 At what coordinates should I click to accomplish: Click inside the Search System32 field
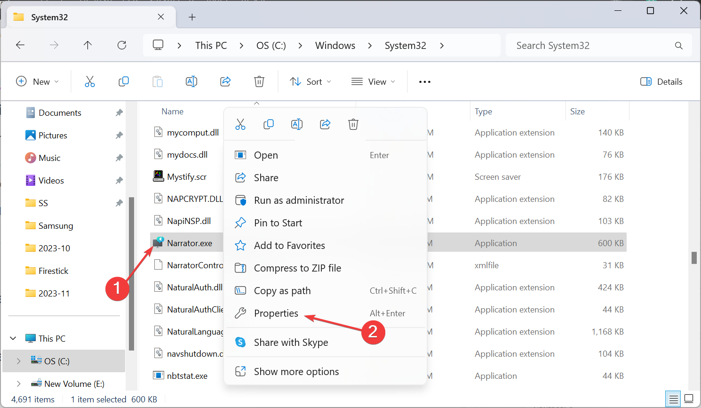(588, 45)
